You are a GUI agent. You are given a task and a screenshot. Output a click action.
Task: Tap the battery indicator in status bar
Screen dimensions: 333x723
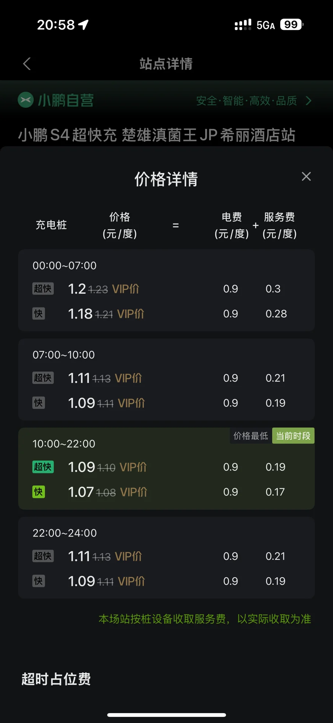[x=292, y=25]
